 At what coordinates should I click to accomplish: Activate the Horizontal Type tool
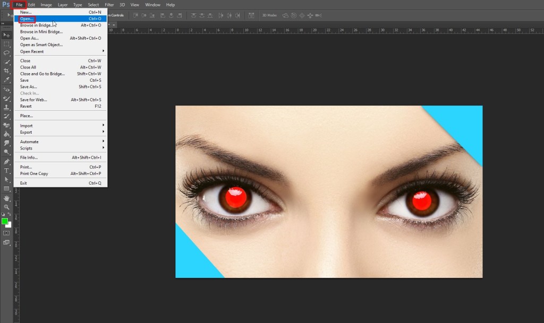(x=6, y=170)
